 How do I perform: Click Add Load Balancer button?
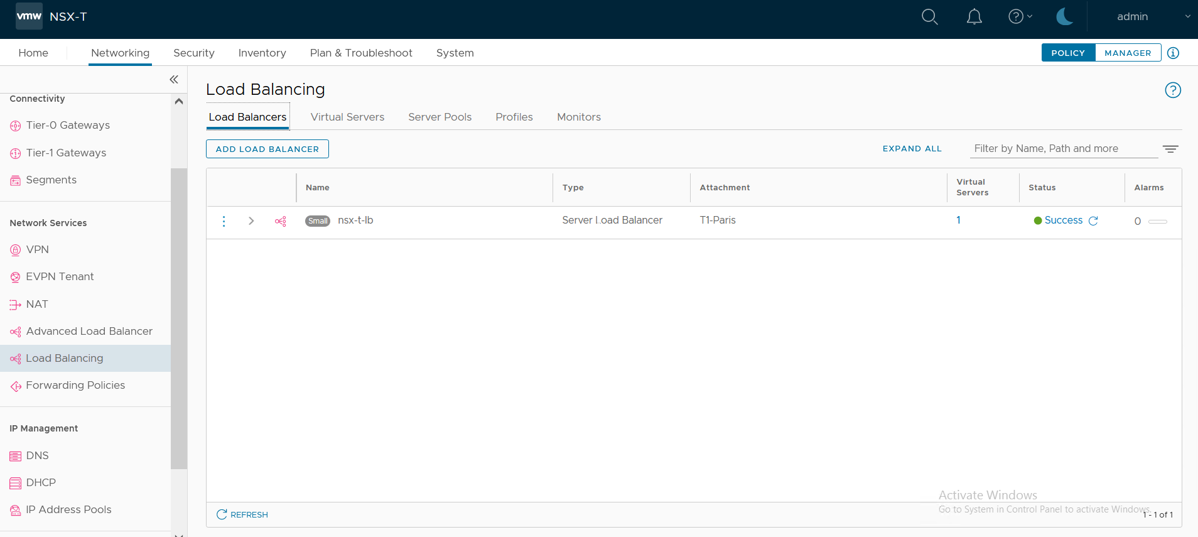point(267,149)
